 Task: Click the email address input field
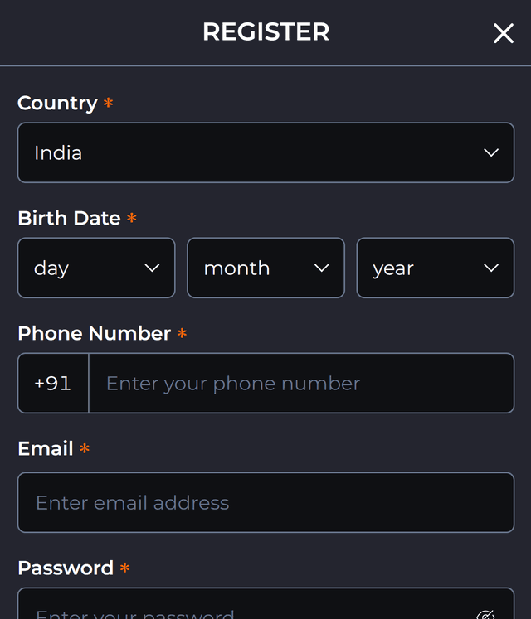[265, 502]
